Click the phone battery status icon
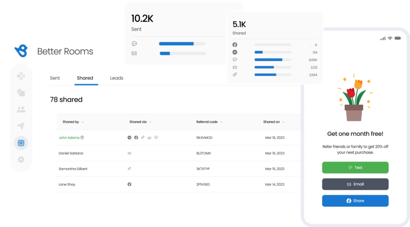Viewport: 410px width, 227px height. (x=398, y=38)
